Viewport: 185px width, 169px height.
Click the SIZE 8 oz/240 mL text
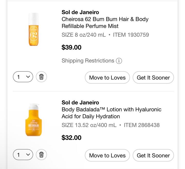[x=84, y=35]
